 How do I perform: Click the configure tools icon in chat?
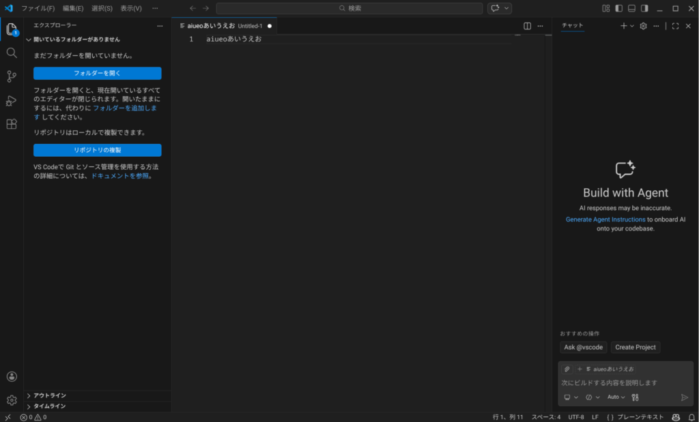pos(635,397)
